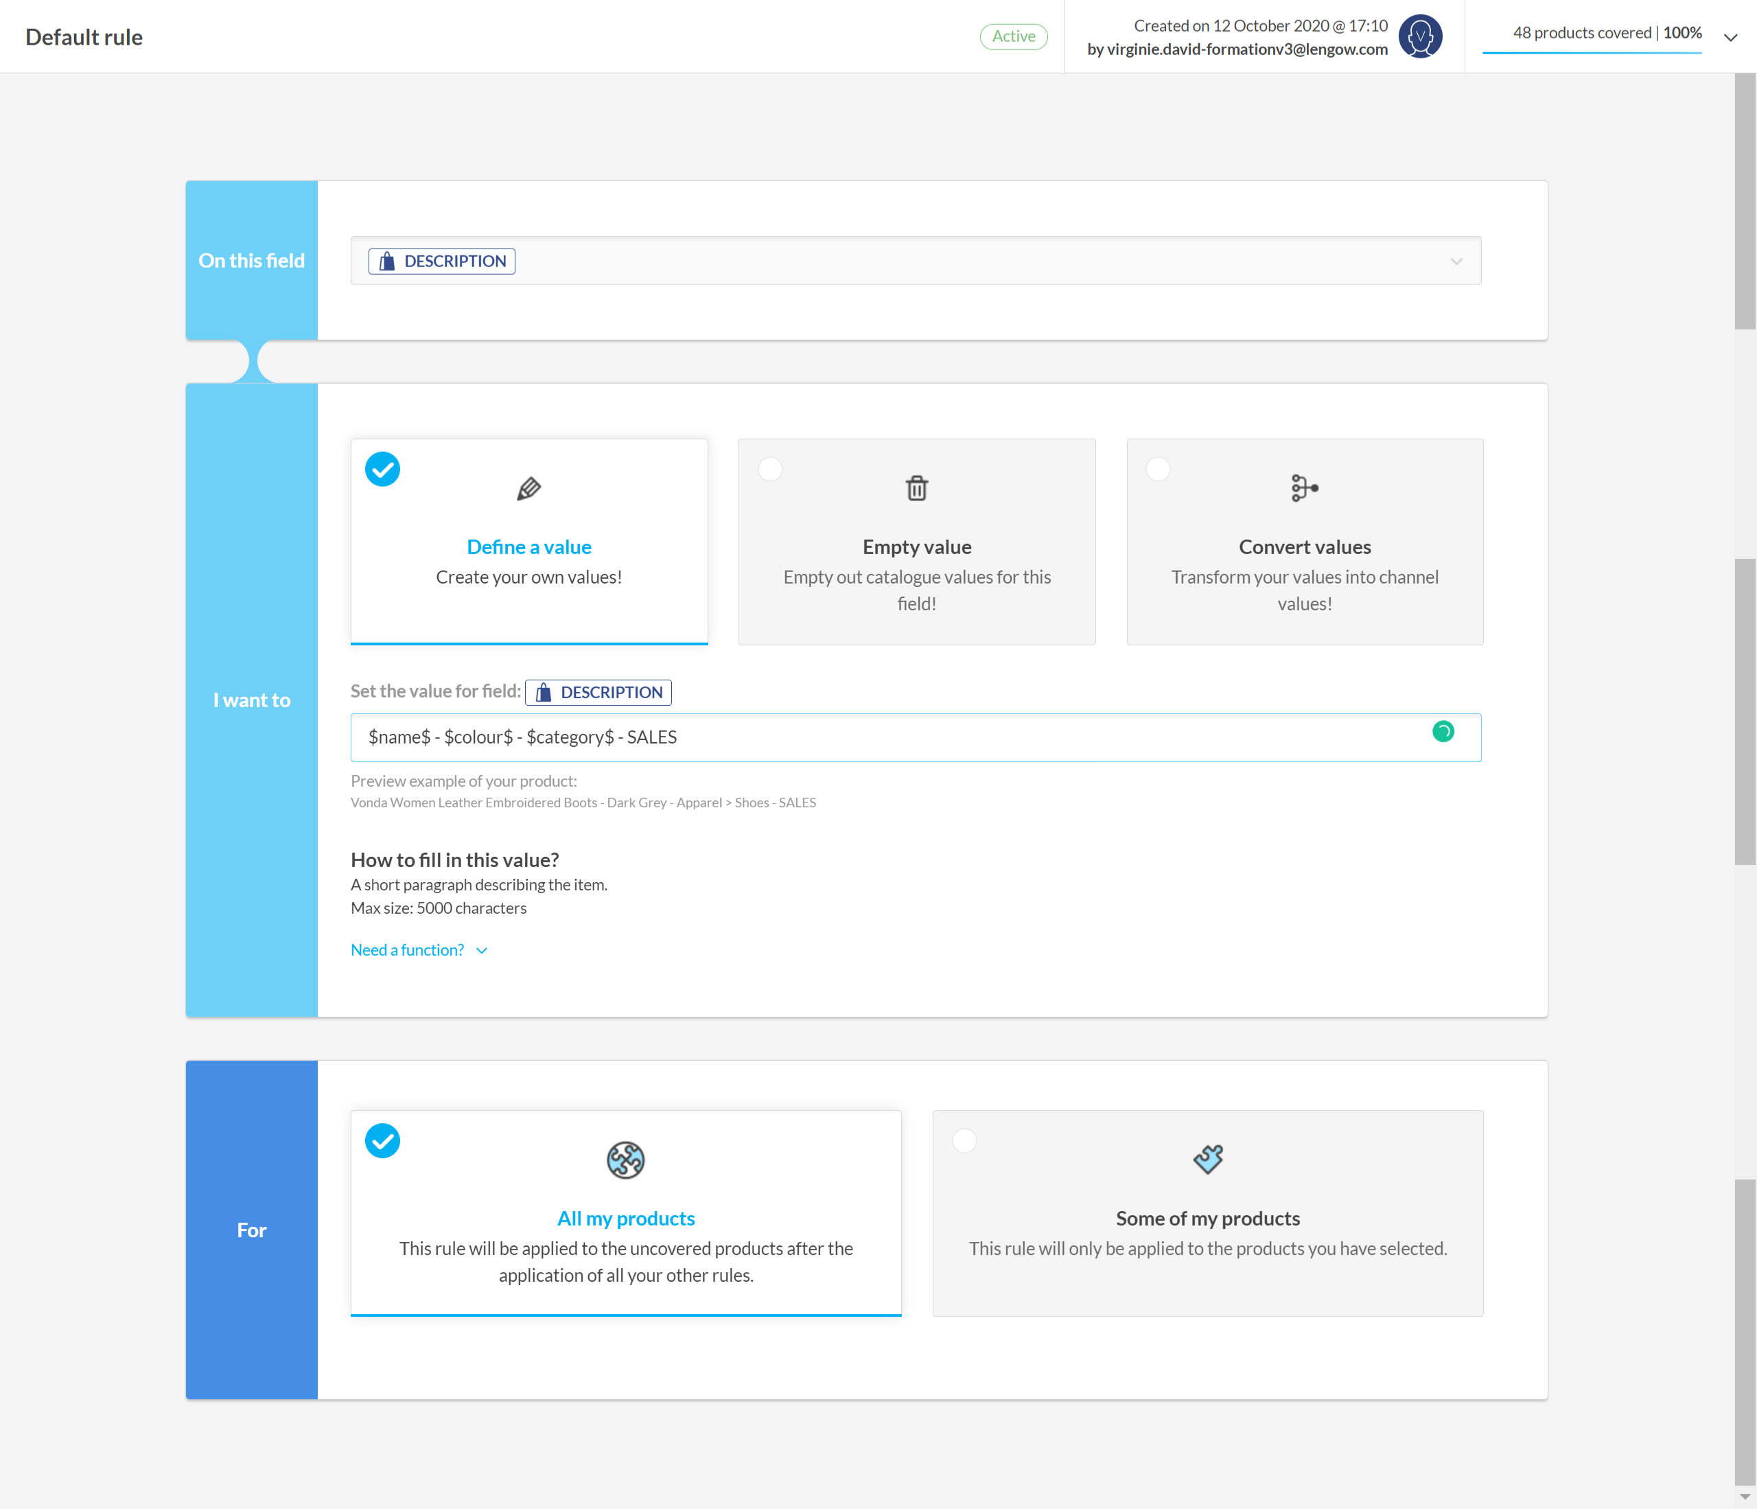
Task: Select the Convert values radio option
Action: (x=1157, y=469)
